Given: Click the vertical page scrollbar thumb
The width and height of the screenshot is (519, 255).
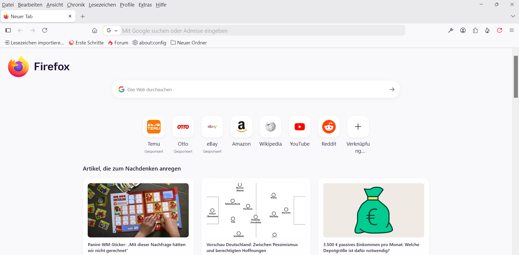Looking at the screenshot, I should pos(516,77).
